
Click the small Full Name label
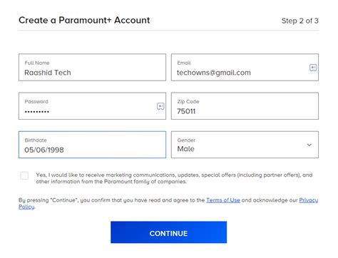tap(37, 63)
